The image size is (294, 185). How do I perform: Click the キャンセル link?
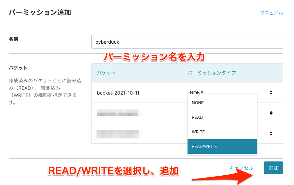click(241, 168)
